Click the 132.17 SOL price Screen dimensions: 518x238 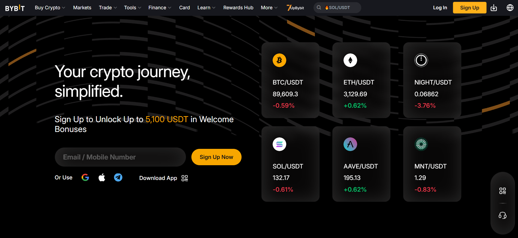(x=281, y=178)
